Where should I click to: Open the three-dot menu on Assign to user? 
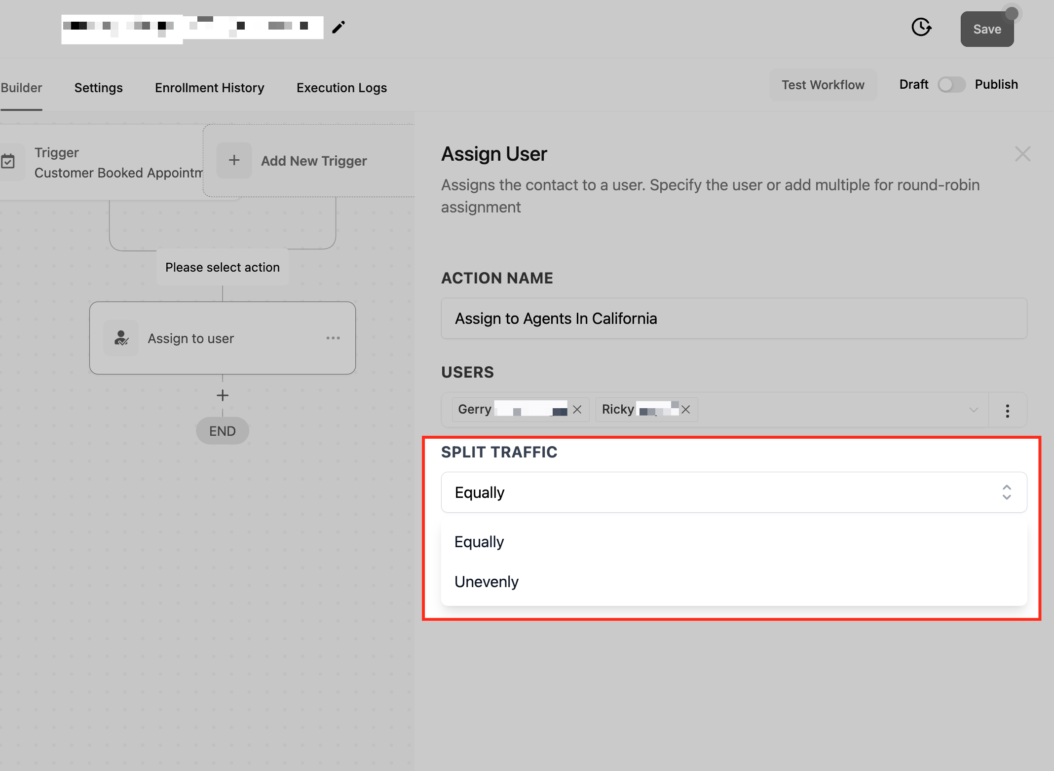pyautogui.click(x=333, y=338)
